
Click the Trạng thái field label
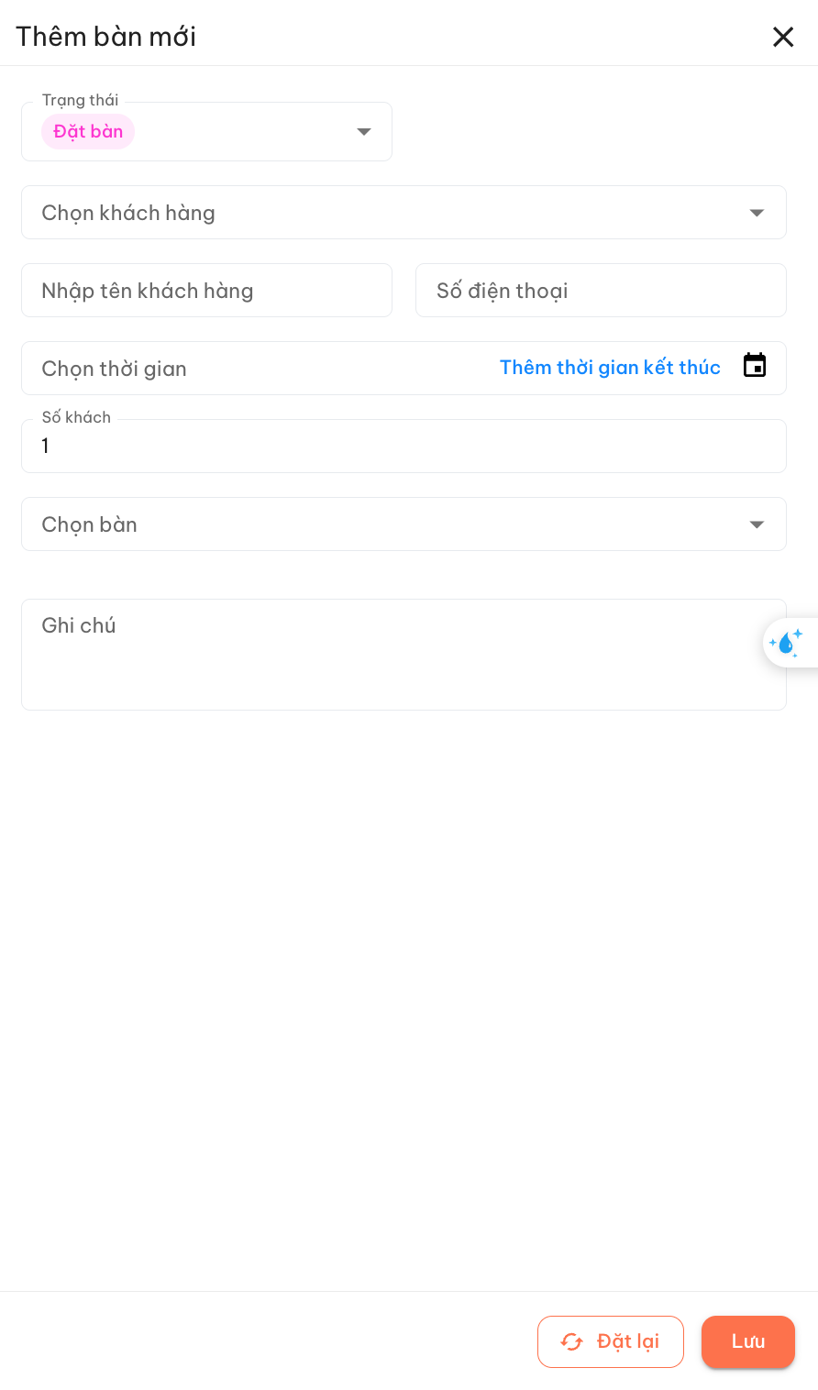click(x=81, y=100)
